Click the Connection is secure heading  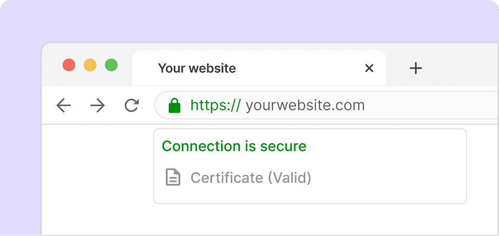(x=234, y=146)
